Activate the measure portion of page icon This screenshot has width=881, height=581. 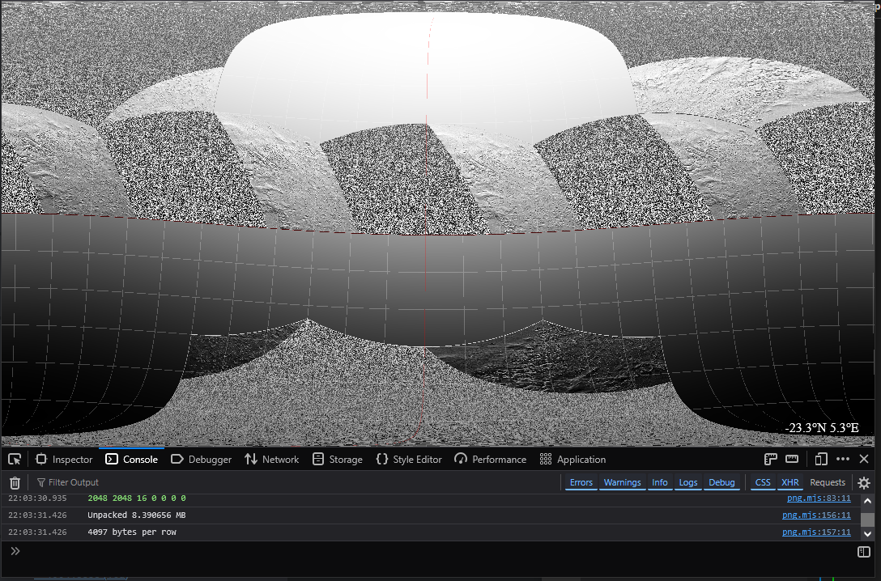tap(792, 459)
